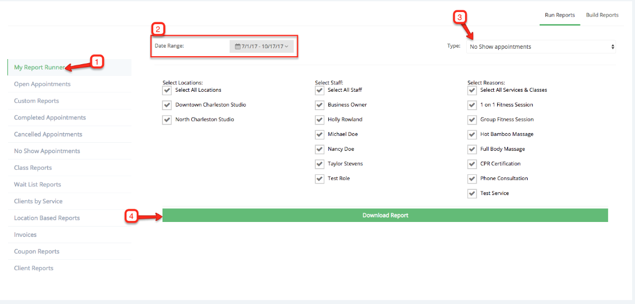Select the Run Reports tab
The image size is (635, 304).
[x=559, y=15]
